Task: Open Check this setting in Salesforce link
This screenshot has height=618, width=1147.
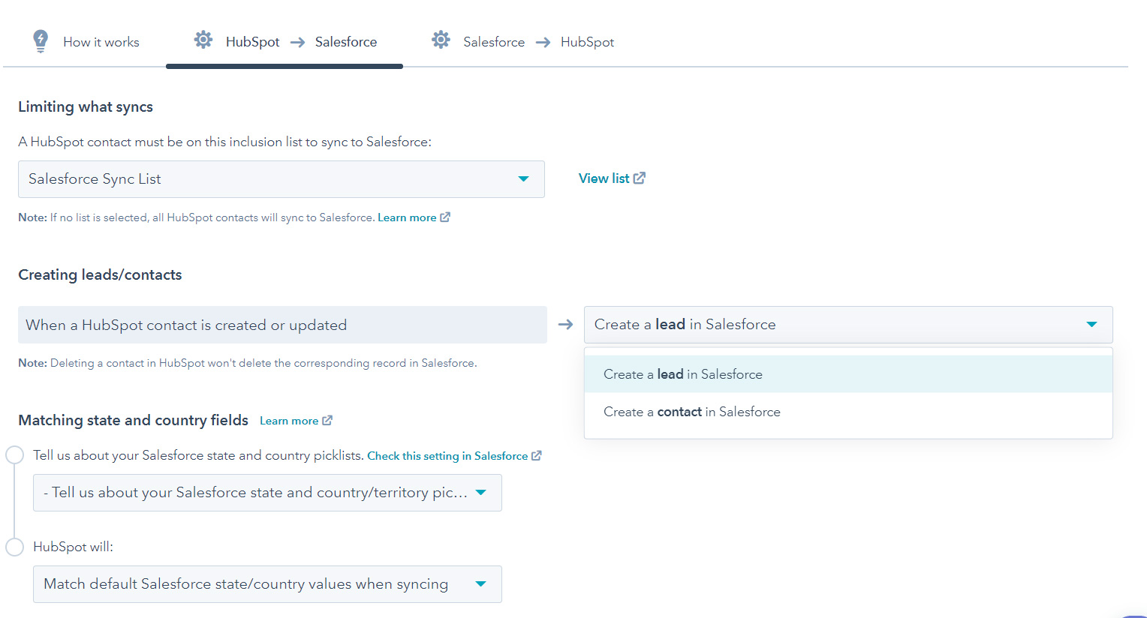Action: (447, 456)
